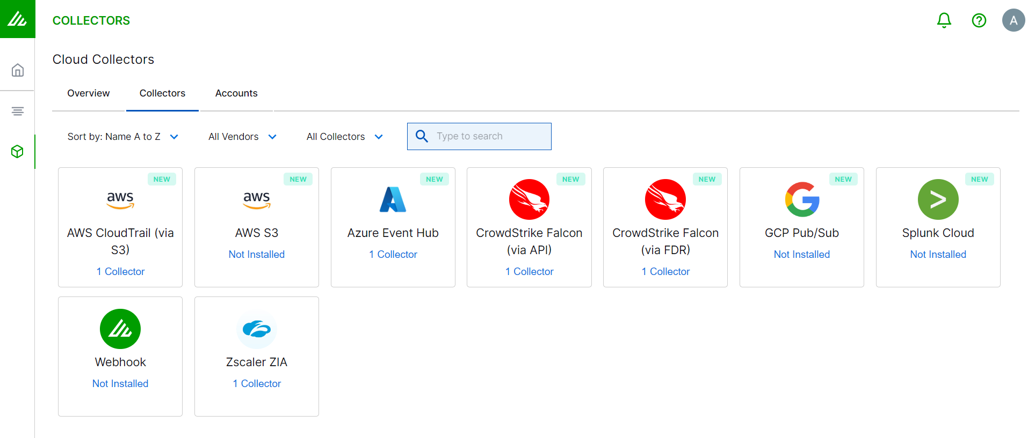Screen dimensions: 1028x438
Task: Open the user avatar 'A' menu
Action: coord(1013,20)
